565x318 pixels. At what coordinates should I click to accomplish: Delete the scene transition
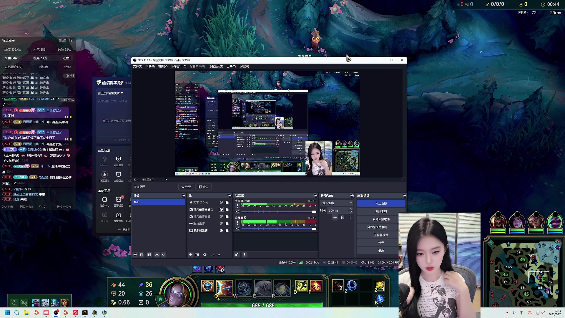pos(343,217)
